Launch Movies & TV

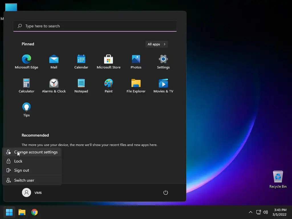(x=163, y=86)
